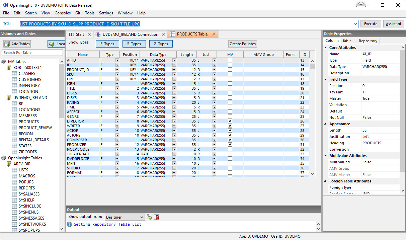Click the LOCATIONS table icon
Image resolution: width=406 pixels, height=240 pixels.
point(14,110)
